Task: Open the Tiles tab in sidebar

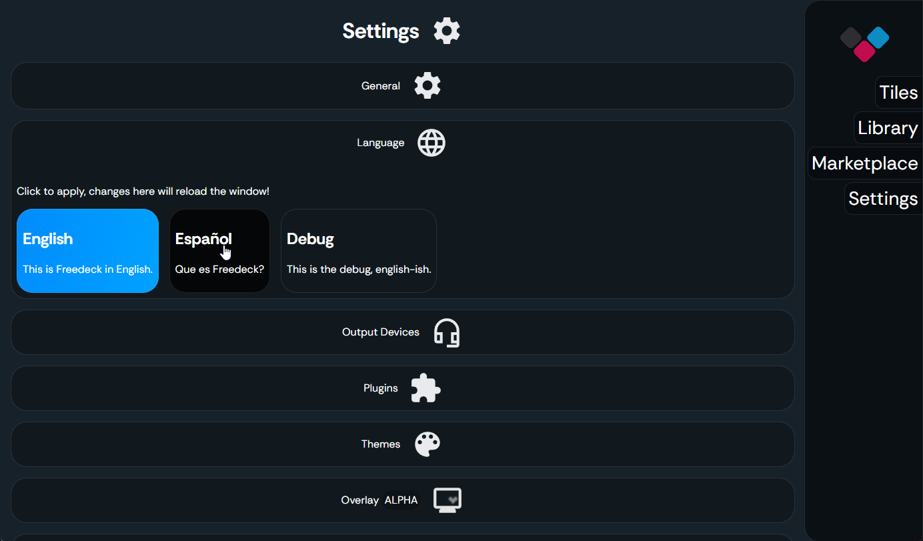Action: (898, 92)
